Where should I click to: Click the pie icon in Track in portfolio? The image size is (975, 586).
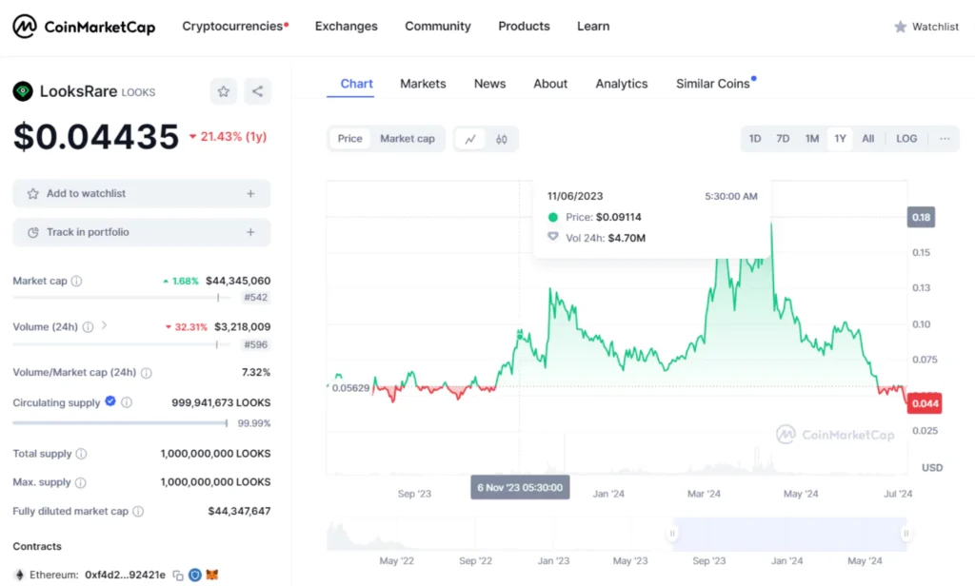33,232
